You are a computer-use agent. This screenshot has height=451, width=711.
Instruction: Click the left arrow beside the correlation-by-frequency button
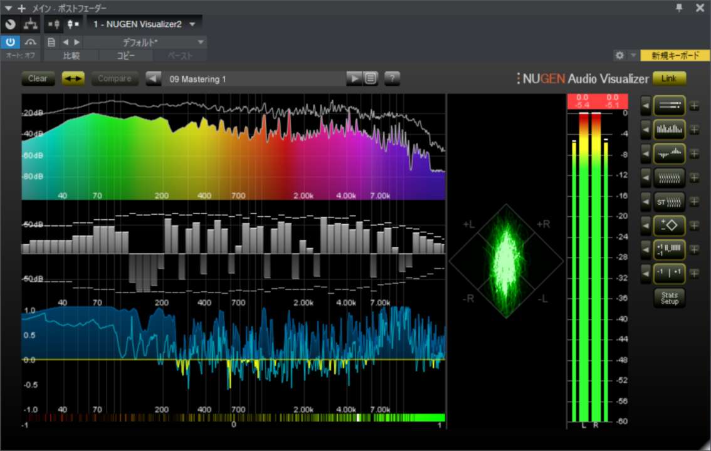click(x=645, y=249)
